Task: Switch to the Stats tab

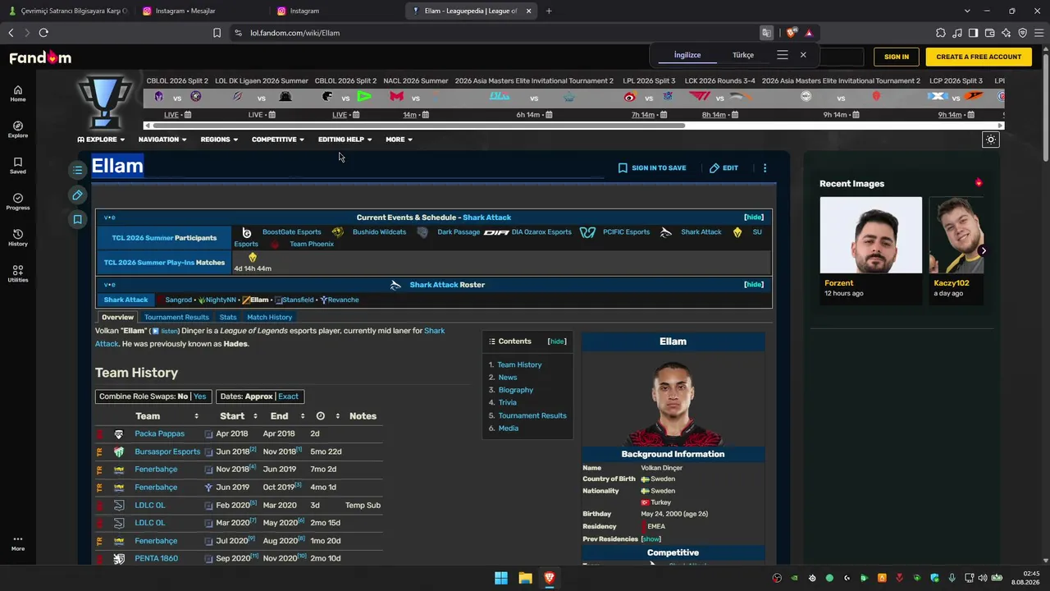Action: click(x=228, y=318)
